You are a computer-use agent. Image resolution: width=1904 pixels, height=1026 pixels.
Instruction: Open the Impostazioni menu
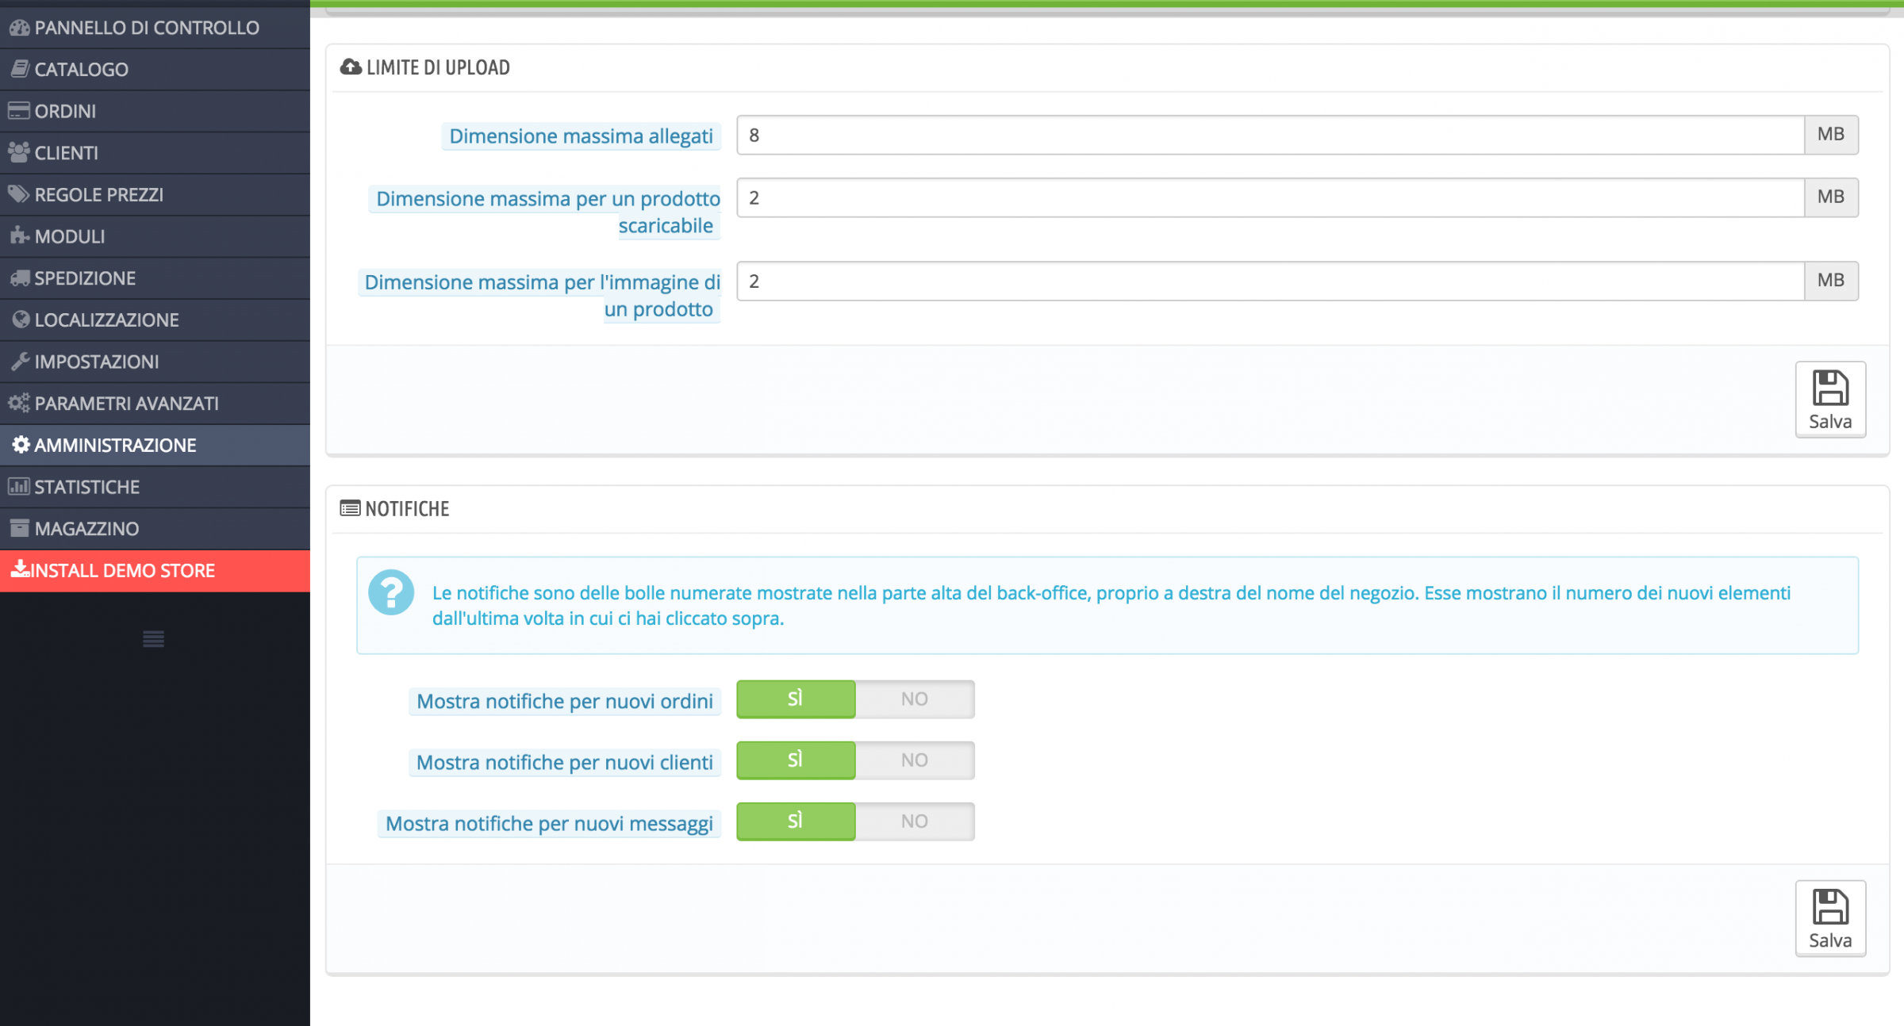pyautogui.click(x=96, y=362)
